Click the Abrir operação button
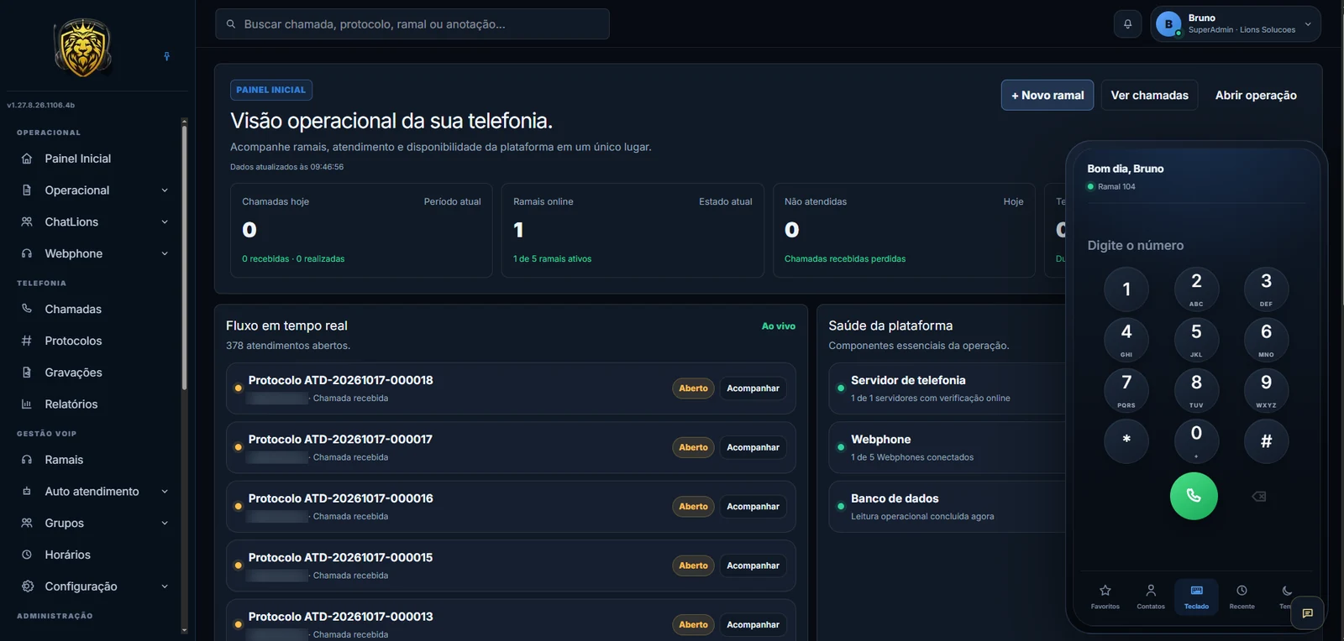 pyautogui.click(x=1256, y=96)
